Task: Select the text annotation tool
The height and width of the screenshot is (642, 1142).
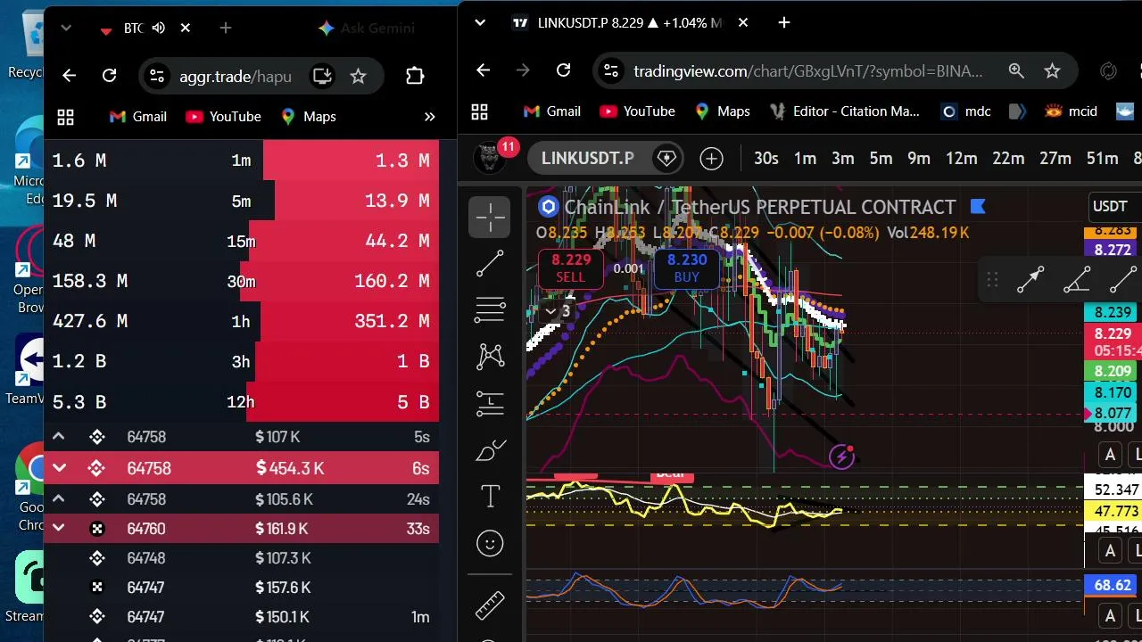Action: point(490,497)
